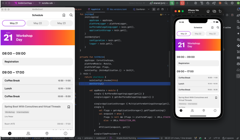Image resolution: width=240 pixels, height=140 pixels.
Task: Go to simulator Home screen
Action: 208,11
